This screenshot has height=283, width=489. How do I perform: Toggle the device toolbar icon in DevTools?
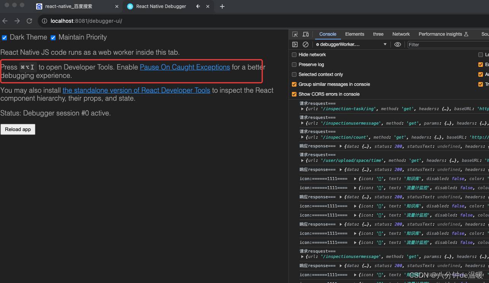point(306,34)
